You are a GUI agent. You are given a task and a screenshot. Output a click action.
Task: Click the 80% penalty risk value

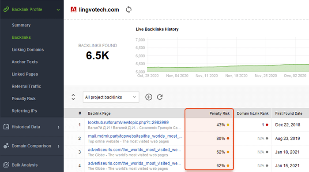(x=221, y=139)
